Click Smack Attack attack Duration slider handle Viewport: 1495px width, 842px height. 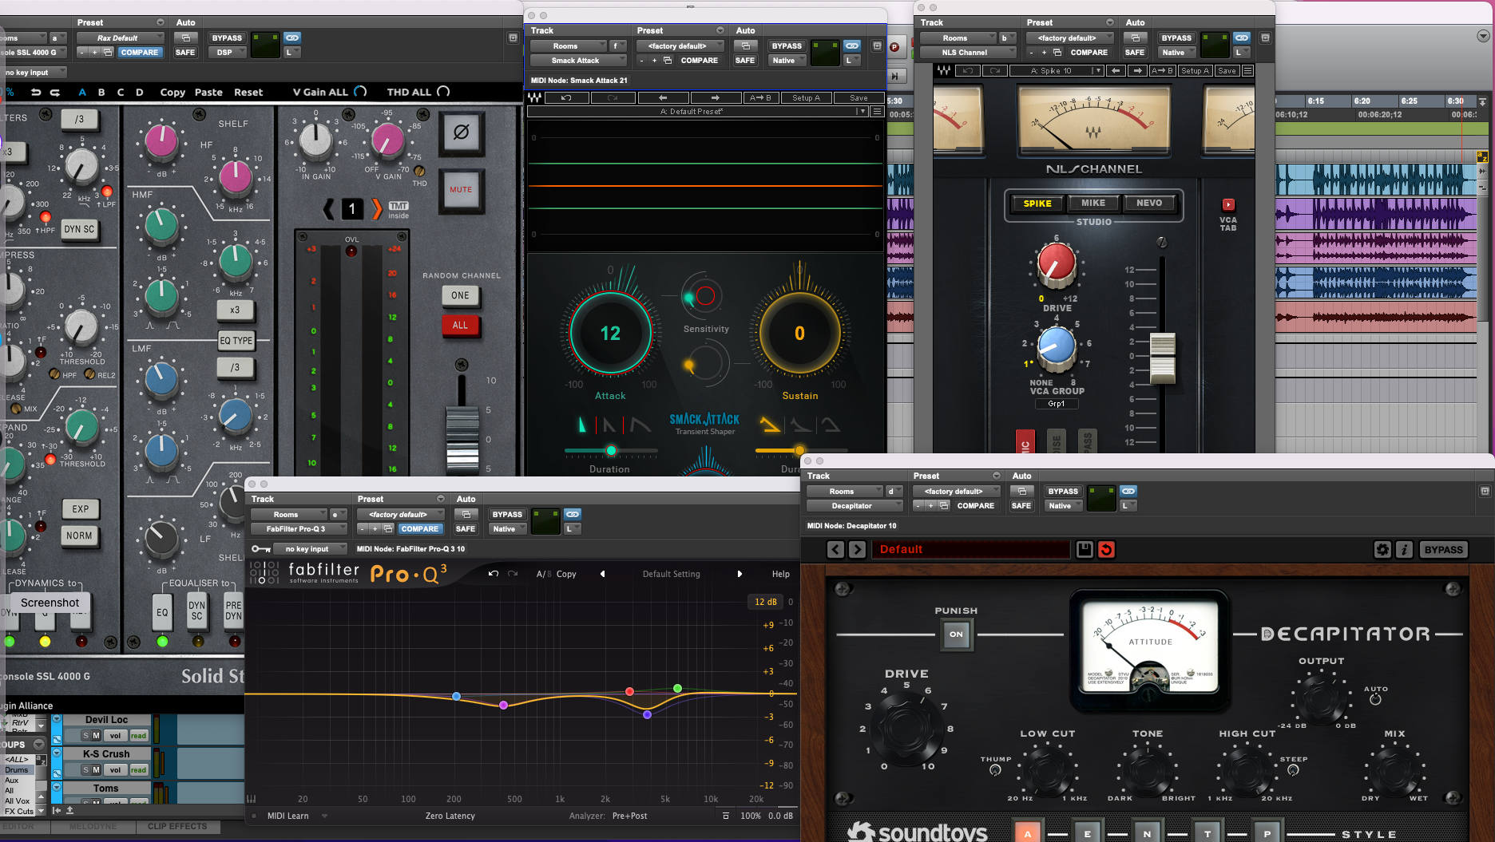611,451
